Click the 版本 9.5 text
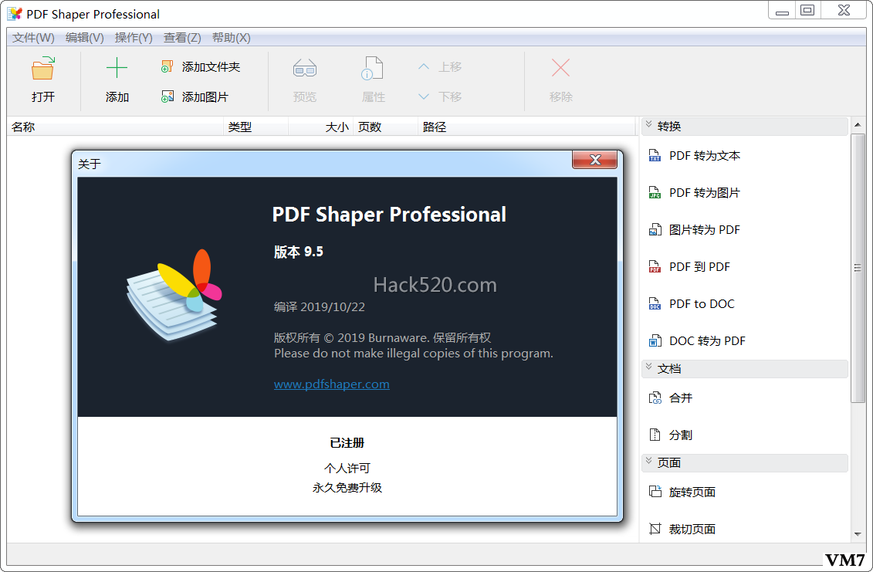The height and width of the screenshot is (572, 873). [299, 252]
